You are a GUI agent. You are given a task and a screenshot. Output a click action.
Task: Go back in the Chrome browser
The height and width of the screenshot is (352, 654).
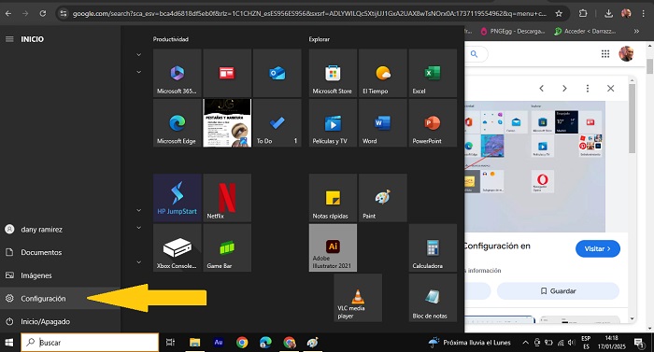coord(8,13)
